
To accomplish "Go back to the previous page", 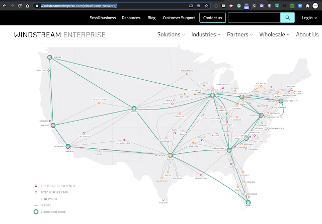I will click(x=5, y=6).
